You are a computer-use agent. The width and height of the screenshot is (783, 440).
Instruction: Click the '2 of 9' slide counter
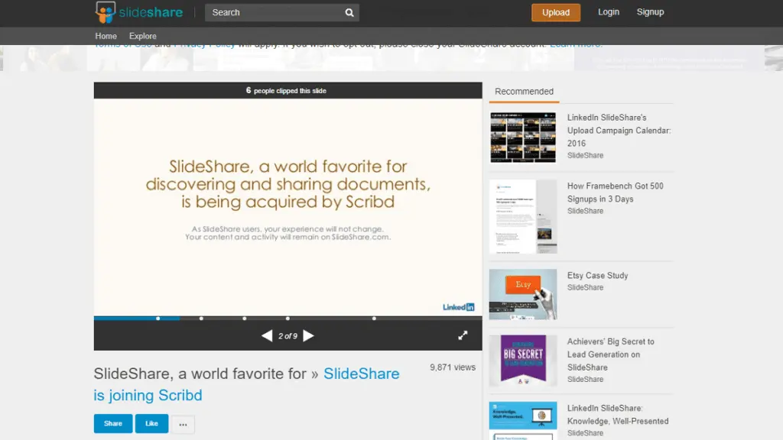288,336
